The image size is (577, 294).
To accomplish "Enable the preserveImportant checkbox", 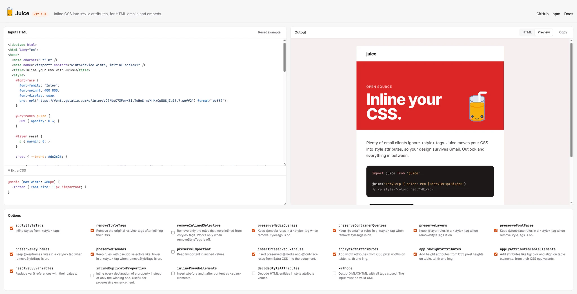I will [x=173, y=252].
